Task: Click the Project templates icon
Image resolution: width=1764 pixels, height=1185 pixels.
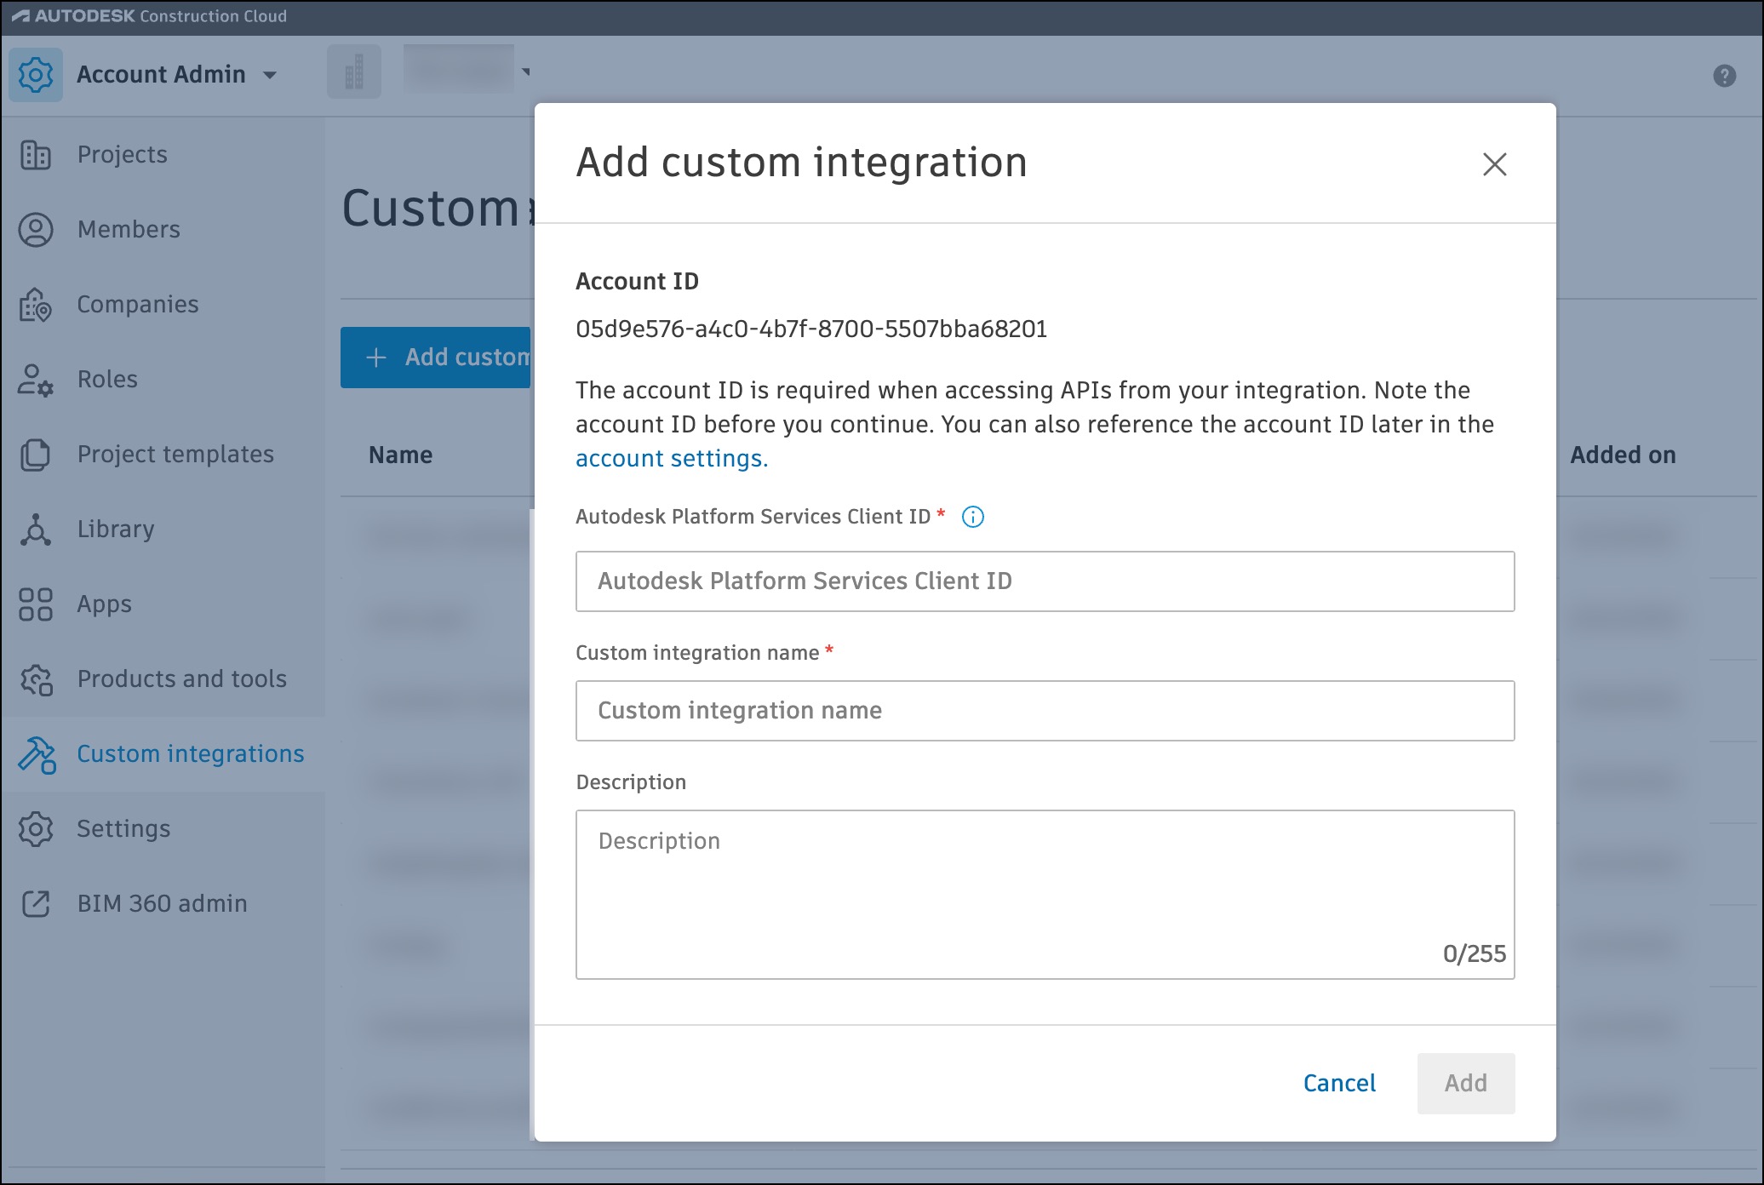Action: 36,455
